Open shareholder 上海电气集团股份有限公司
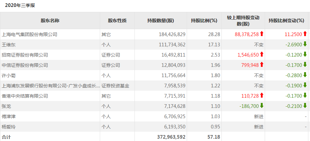Screen dimensions: 310x141 coord(29,34)
